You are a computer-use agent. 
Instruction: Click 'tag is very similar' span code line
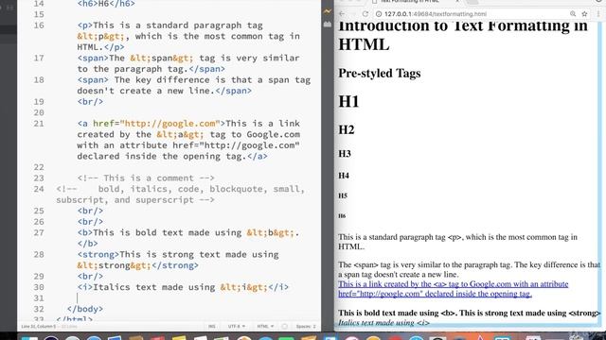click(x=249, y=59)
